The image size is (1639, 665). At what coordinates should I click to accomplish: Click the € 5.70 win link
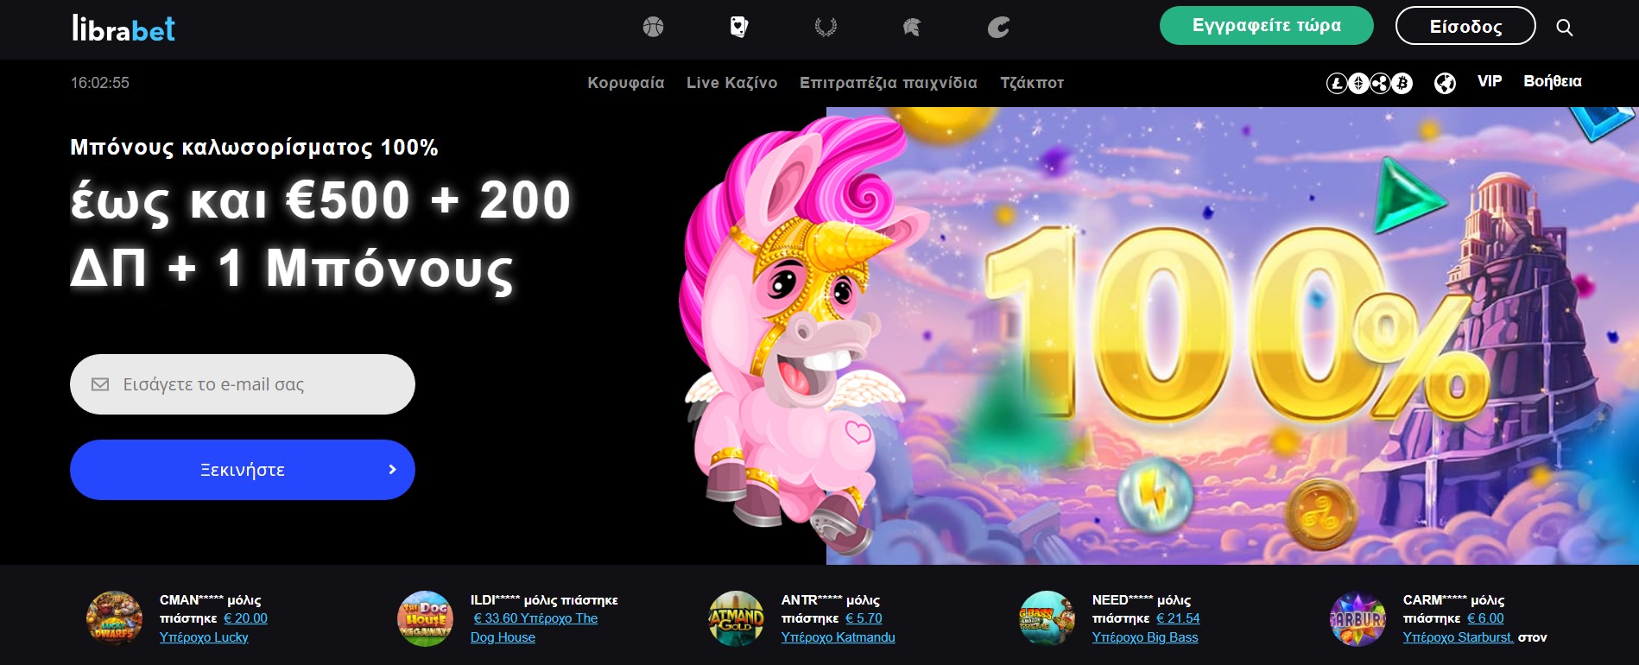tap(864, 618)
